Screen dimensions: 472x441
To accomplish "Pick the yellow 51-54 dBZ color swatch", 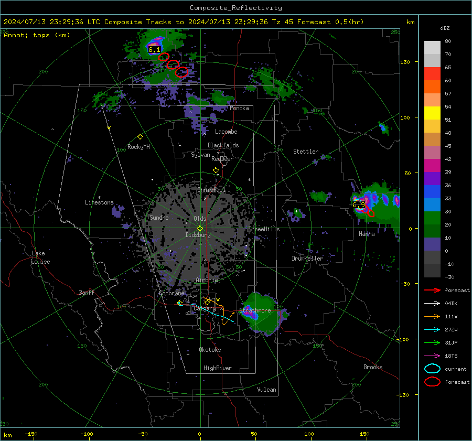I will pos(432,113).
